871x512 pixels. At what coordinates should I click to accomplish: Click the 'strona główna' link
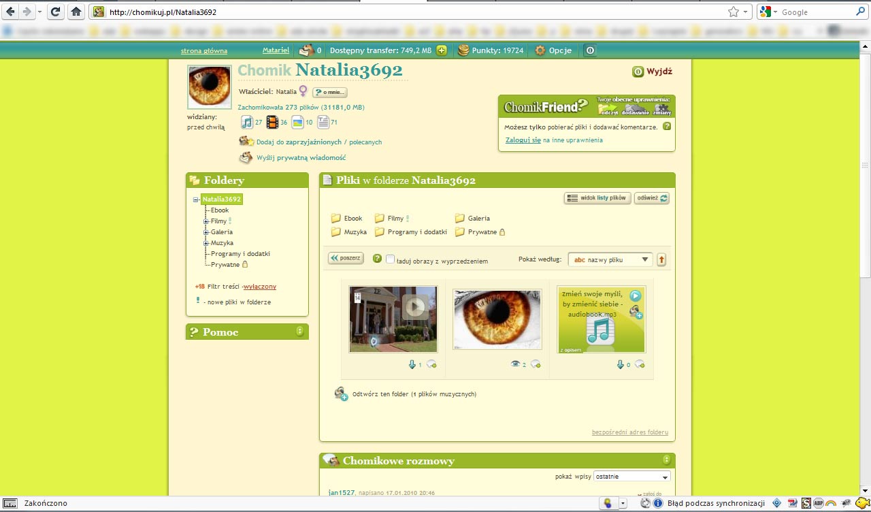204,51
